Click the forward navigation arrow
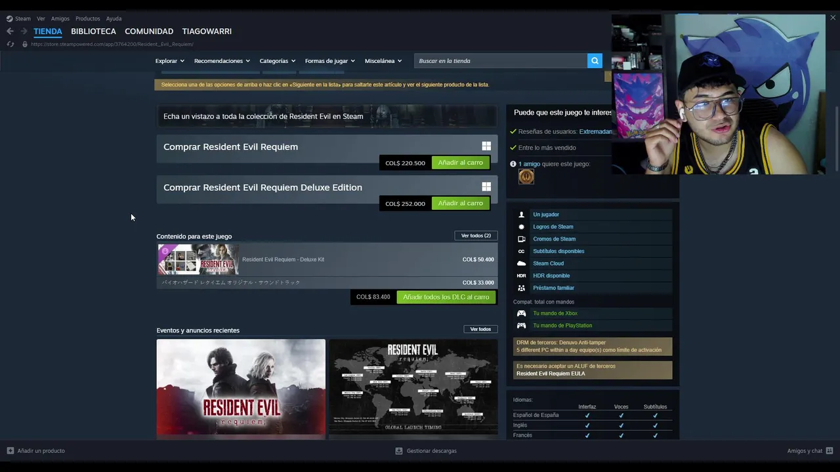Viewport: 840px width, 472px height. pyautogui.click(x=24, y=31)
